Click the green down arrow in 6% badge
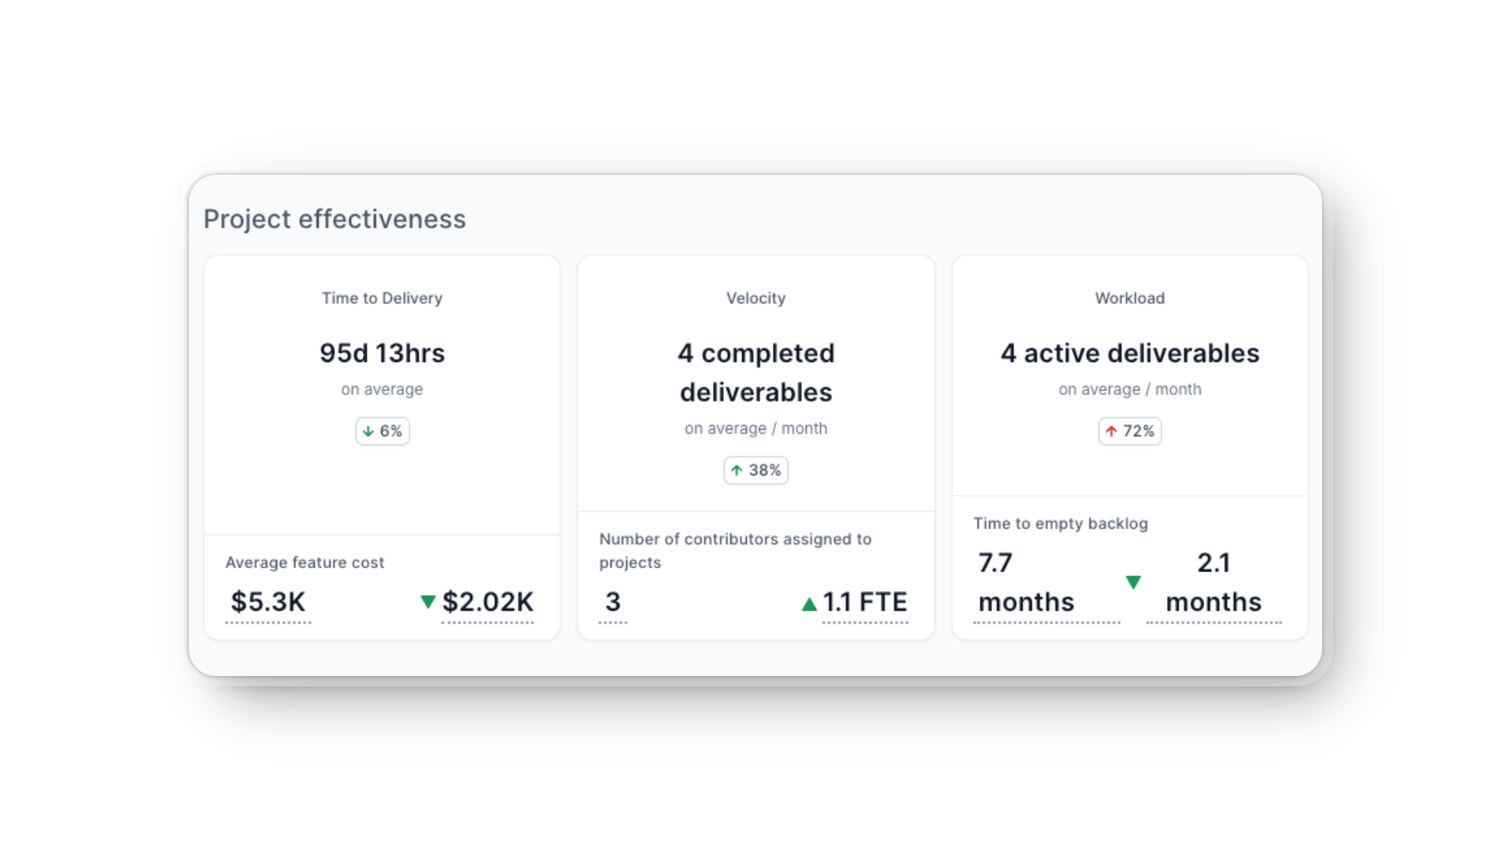This screenshot has width=1511, height=850. click(367, 431)
